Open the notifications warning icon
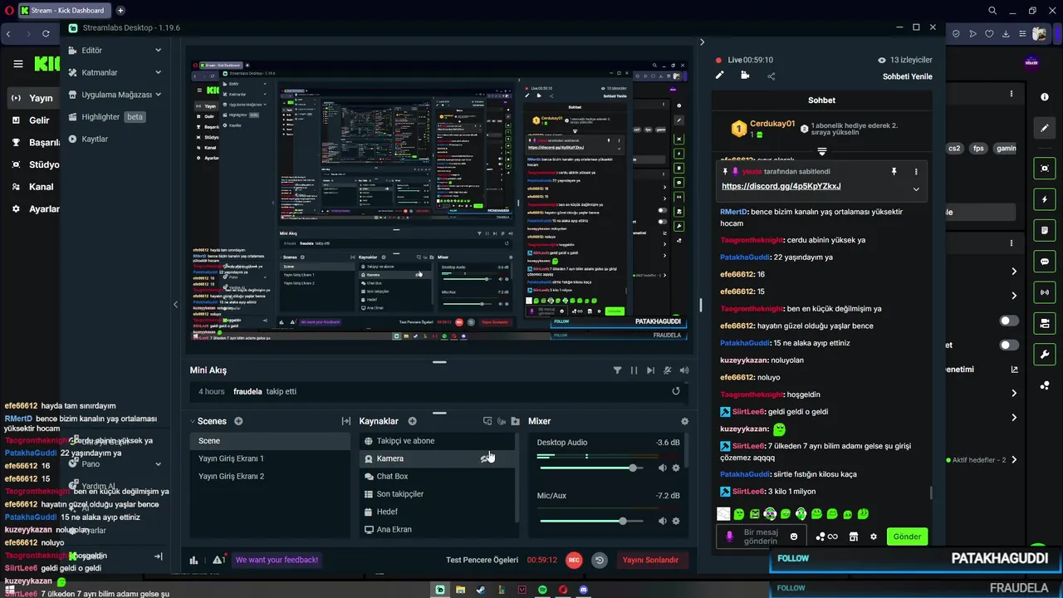The width and height of the screenshot is (1063, 598). coord(219,560)
